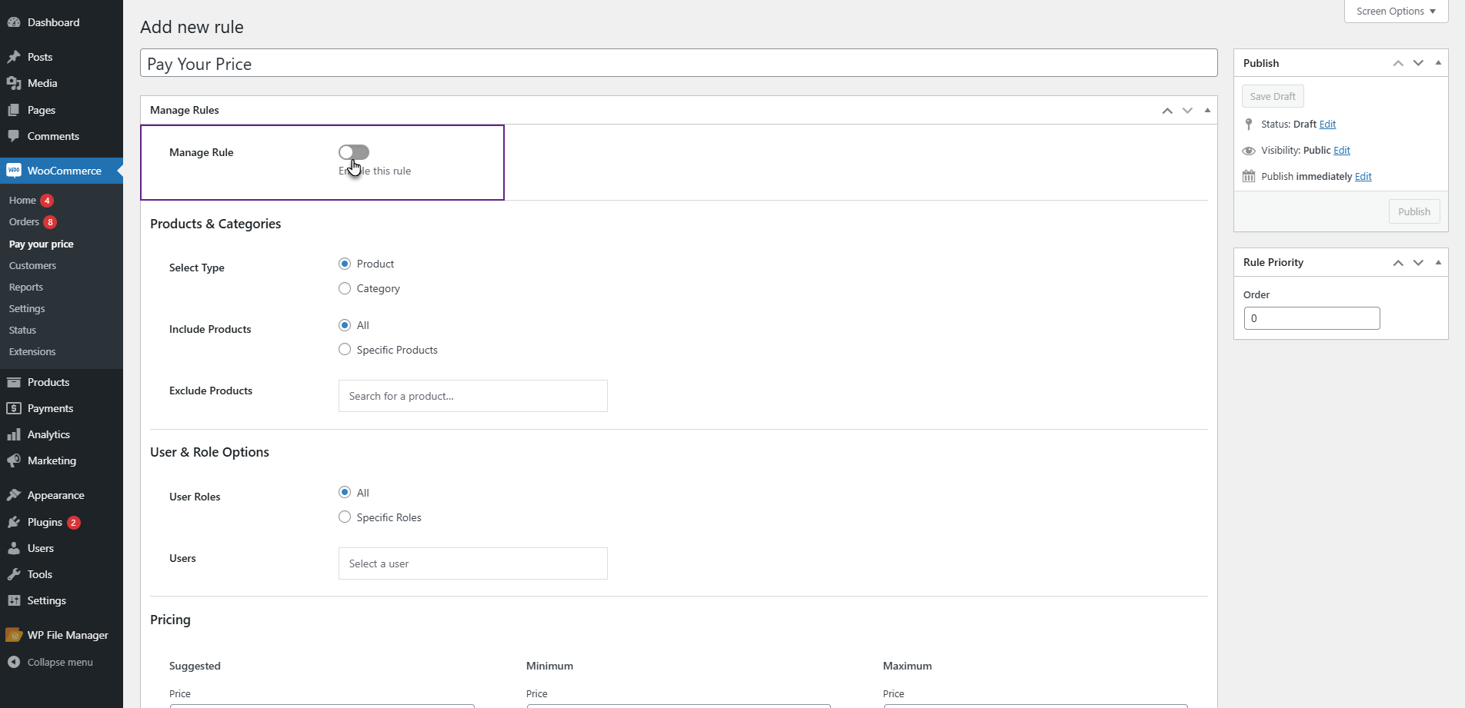The height and width of the screenshot is (708, 1465).
Task: Open the Orders submenu item
Action: click(24, 221)
